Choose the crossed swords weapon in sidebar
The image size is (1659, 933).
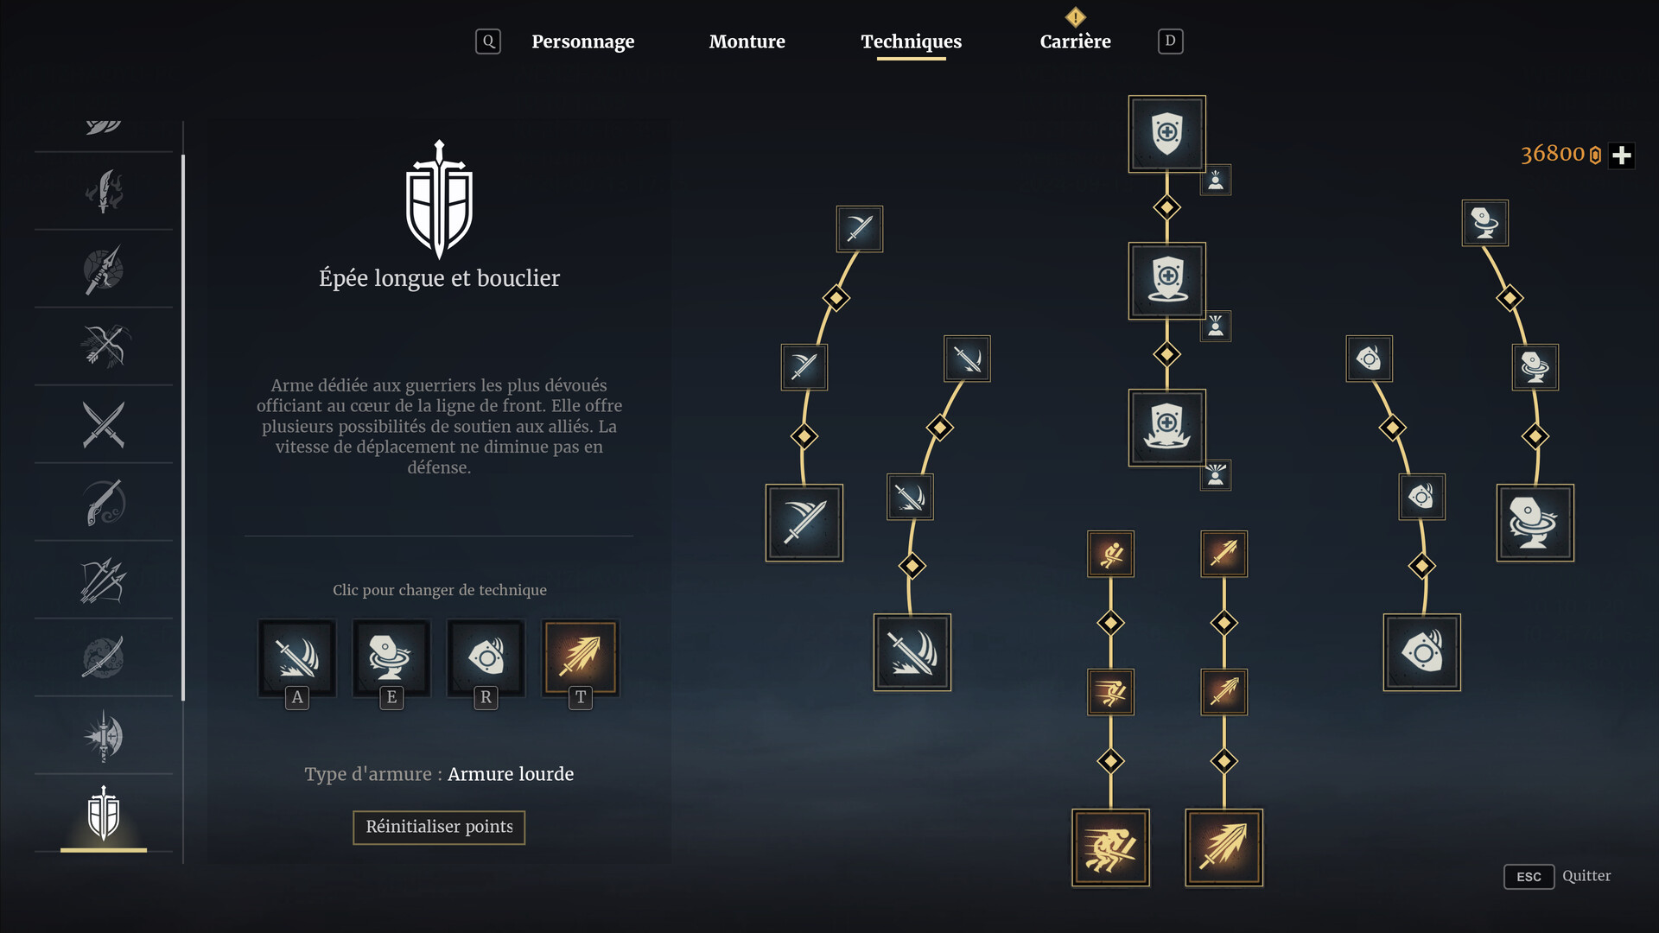104,424
